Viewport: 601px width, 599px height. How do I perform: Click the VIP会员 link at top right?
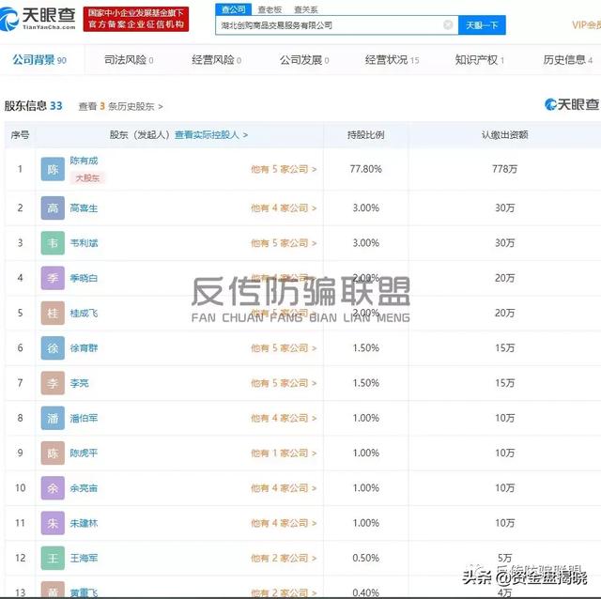coord(586,25)
